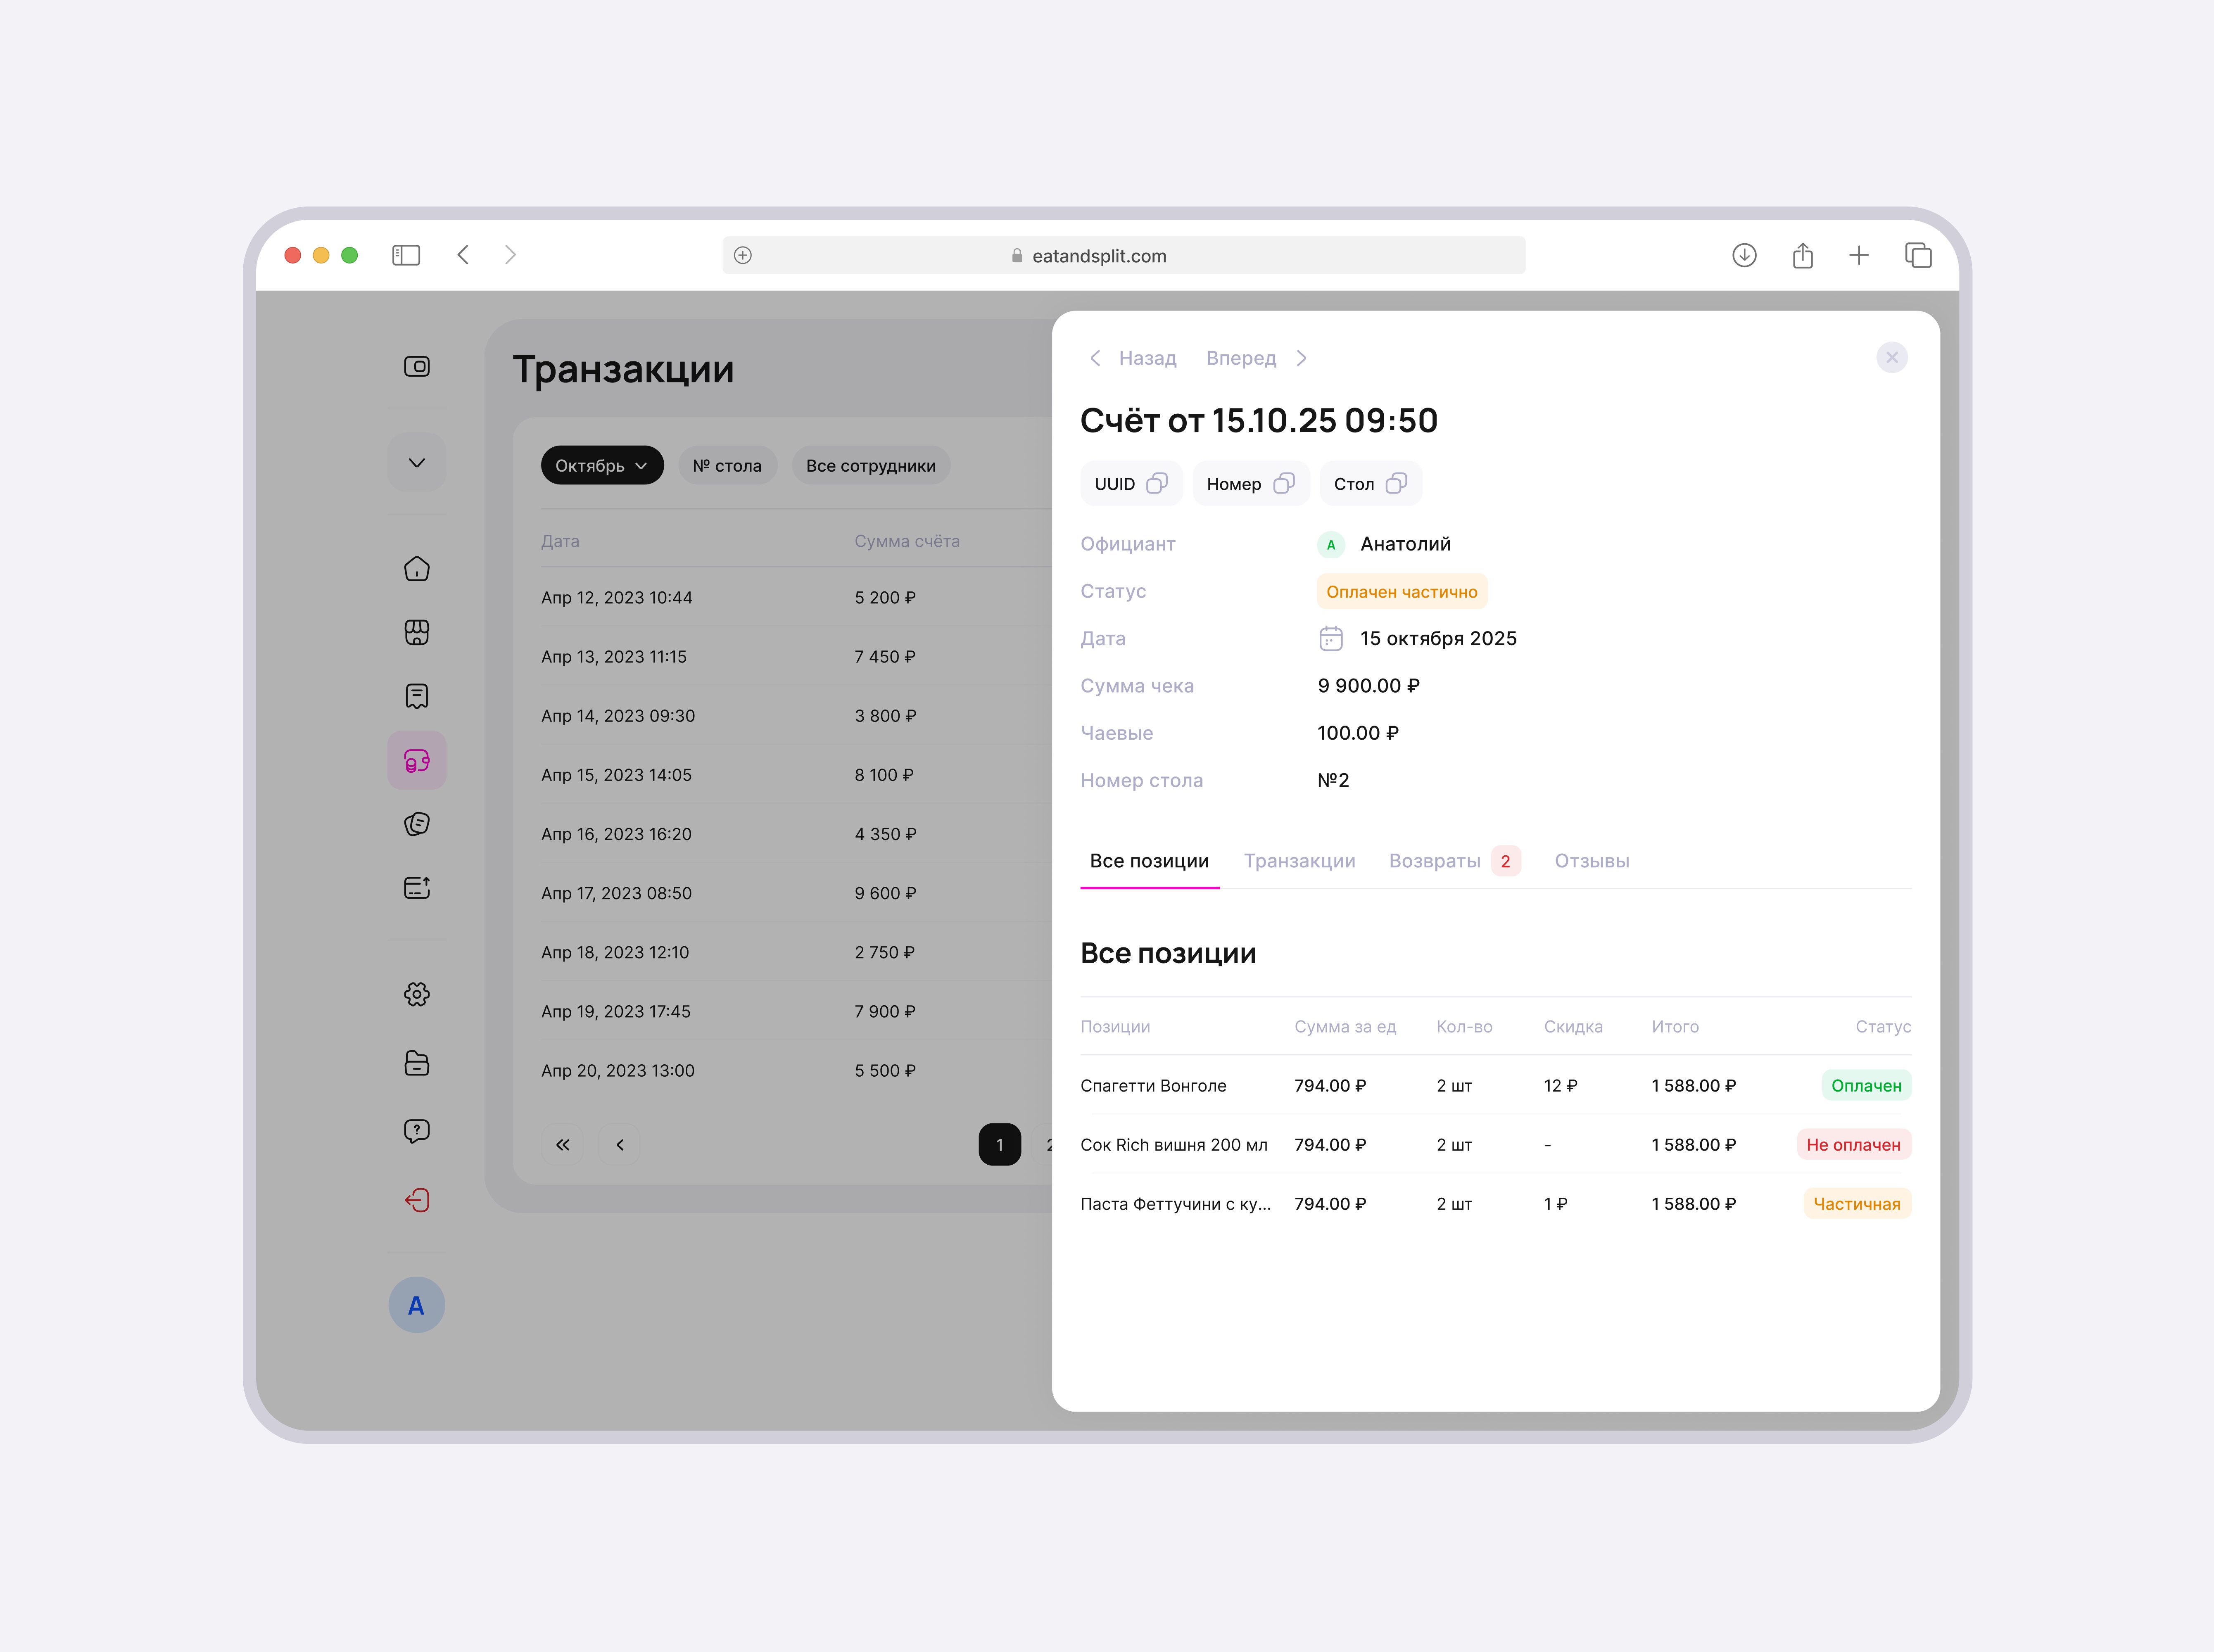This screenshot has height=1652, width=2214.
Task: Switch to the Транзакции tab in bill panel
Action: tap(1300, 861)
